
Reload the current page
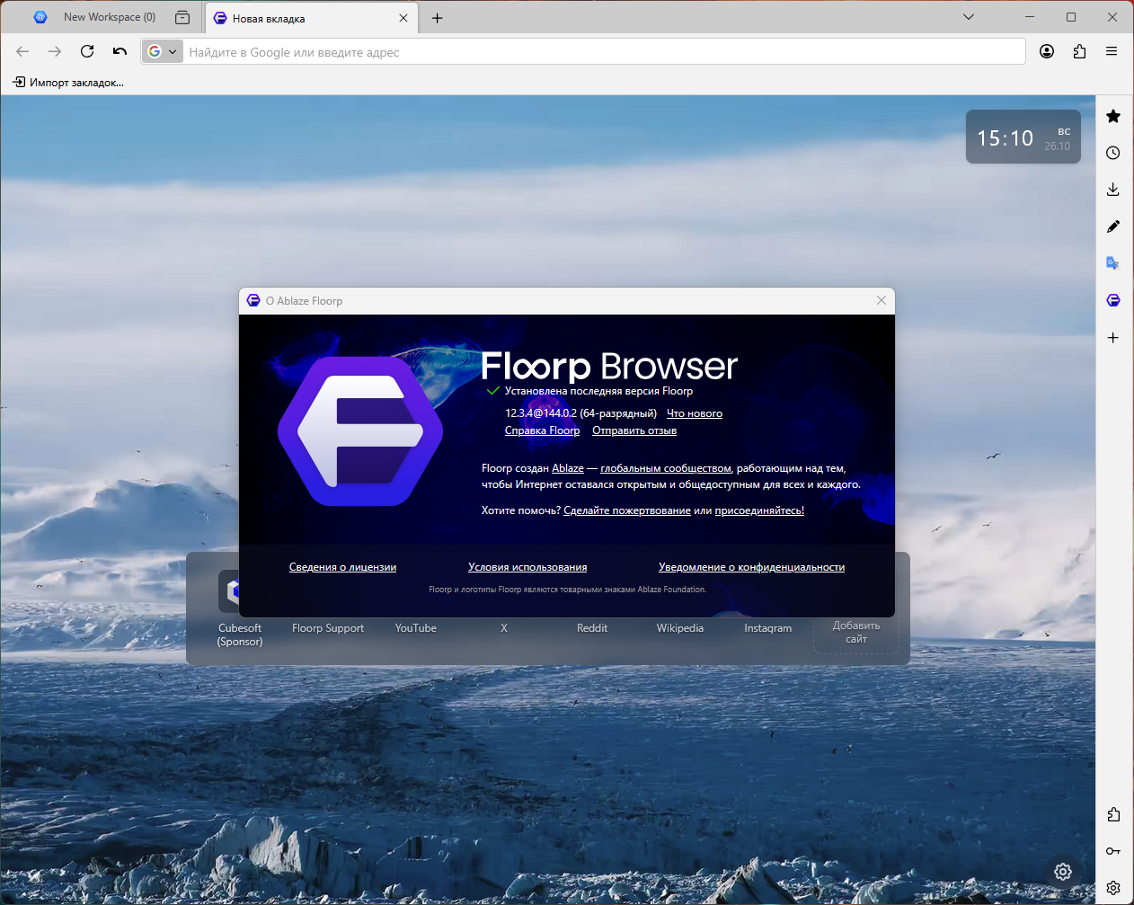[x=87, y=51]
